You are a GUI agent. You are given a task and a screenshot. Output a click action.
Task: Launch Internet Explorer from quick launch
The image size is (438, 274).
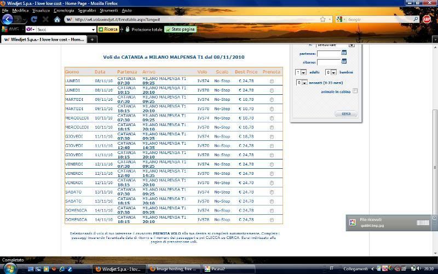click(62, 269)
